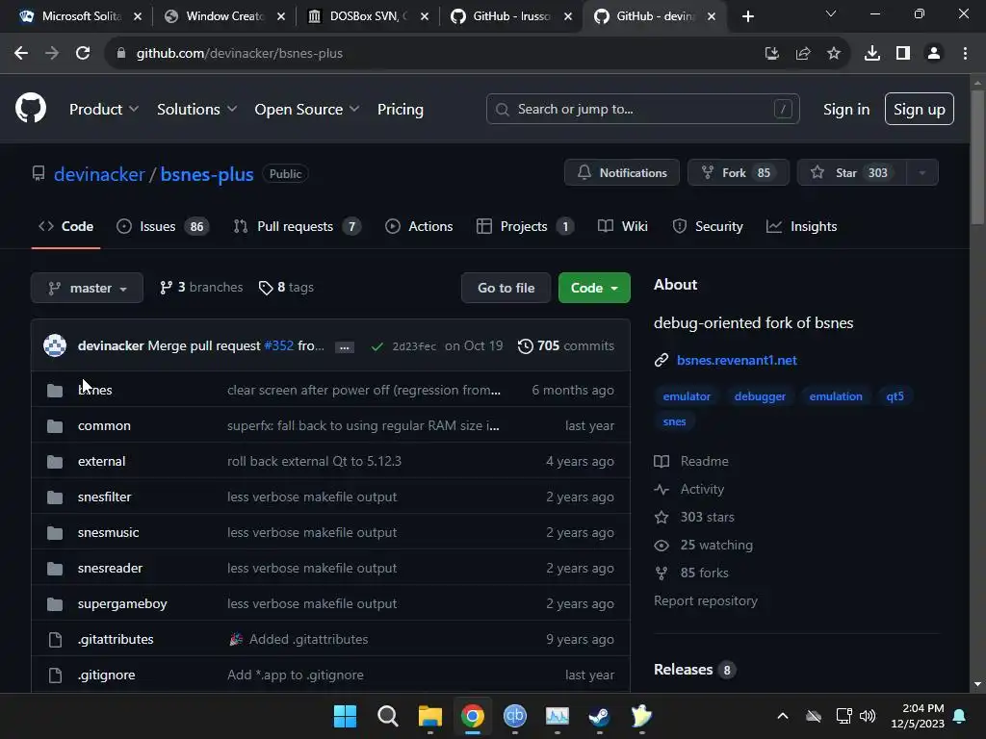Click the green commit status checkmark
Viewport: 986px width, 739px height.
pos(376,346)
